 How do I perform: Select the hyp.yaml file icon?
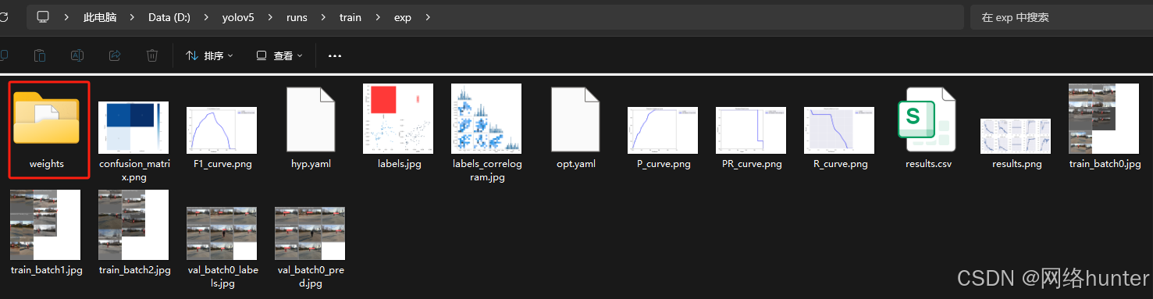click(311, 119)
